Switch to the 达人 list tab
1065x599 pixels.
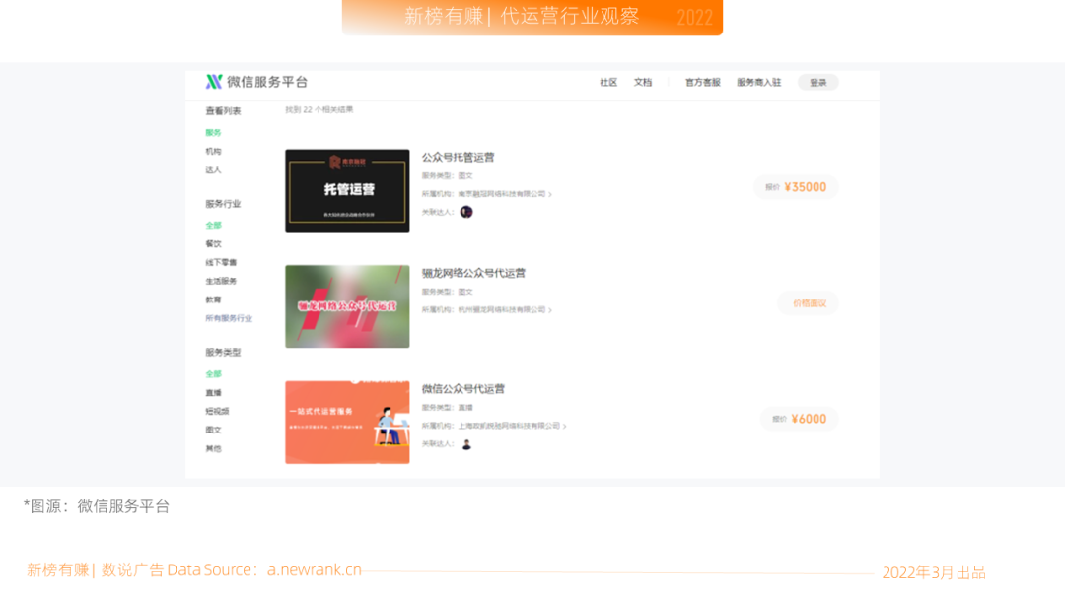pyautogui.click(x=215, y=168)
